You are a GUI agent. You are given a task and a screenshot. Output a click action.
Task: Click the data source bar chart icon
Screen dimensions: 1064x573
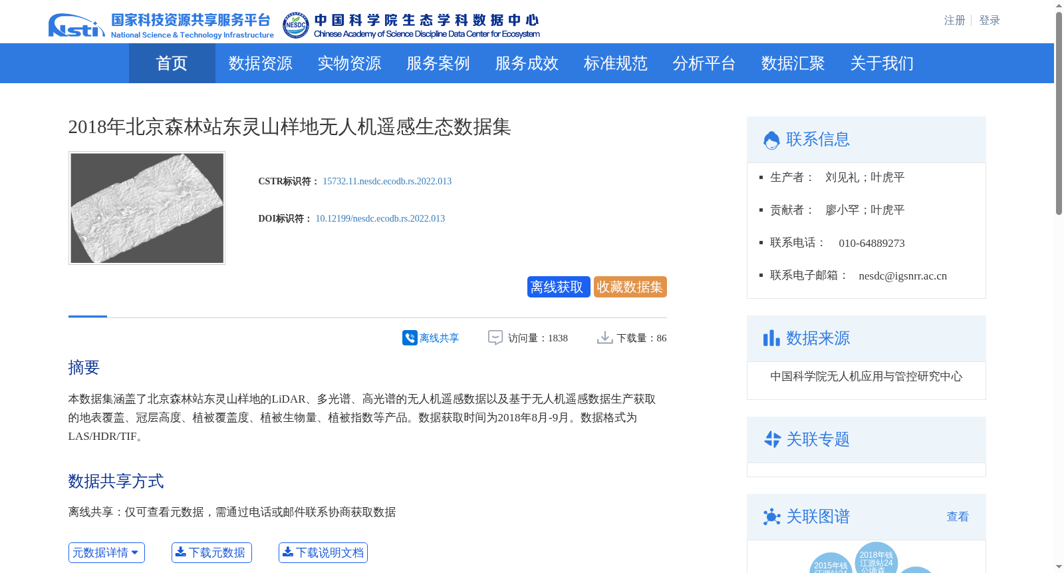[771, 339]
